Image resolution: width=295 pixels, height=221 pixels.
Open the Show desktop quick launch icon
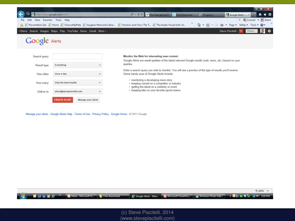39,196
